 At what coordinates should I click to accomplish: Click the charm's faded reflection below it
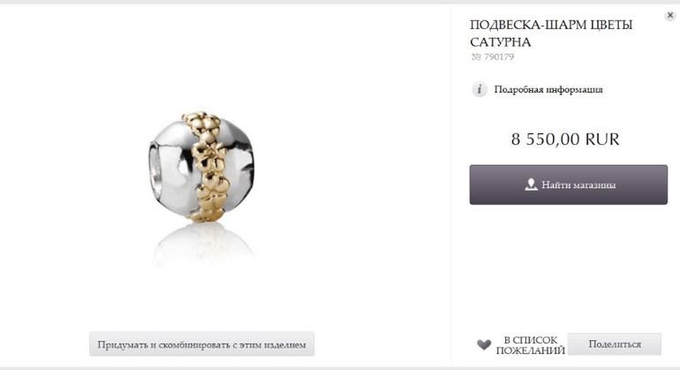coord(202,245)
